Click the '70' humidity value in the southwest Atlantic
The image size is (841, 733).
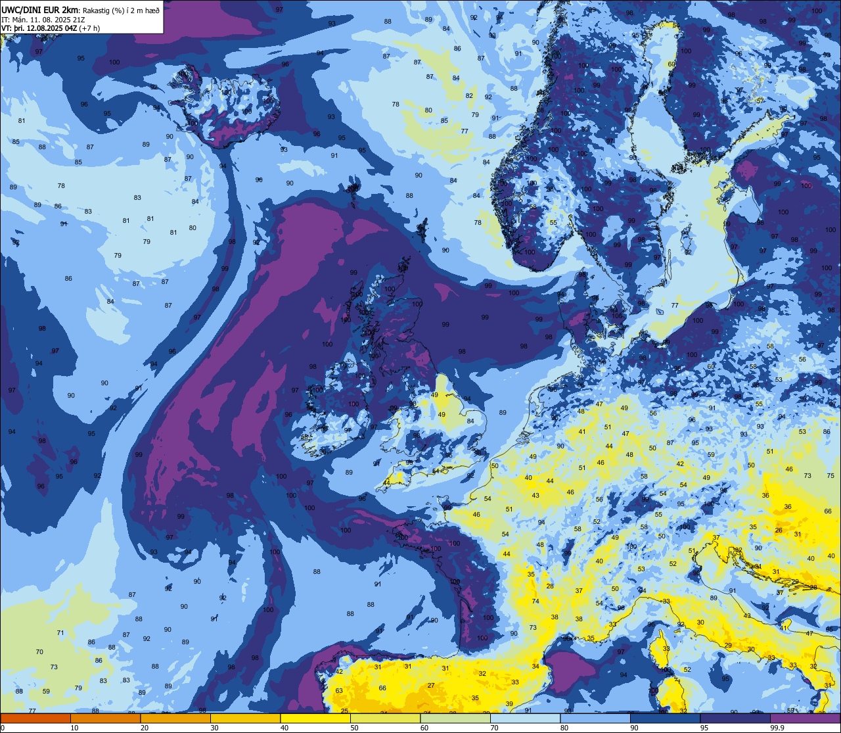[x=39, y=652]
